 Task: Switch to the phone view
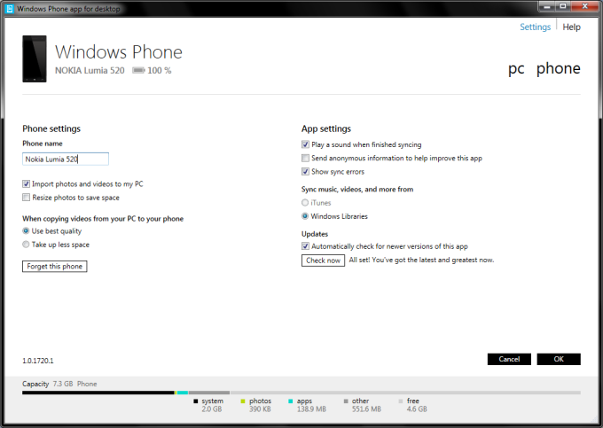click(559, 68)
